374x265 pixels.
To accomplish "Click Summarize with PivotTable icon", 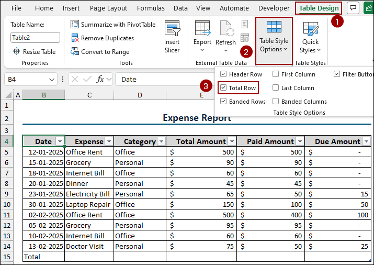I will coord(75,25).
